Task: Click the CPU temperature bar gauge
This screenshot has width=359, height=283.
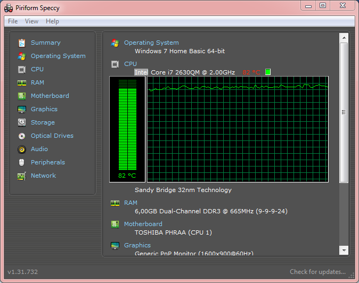Action: click(127, 129)
